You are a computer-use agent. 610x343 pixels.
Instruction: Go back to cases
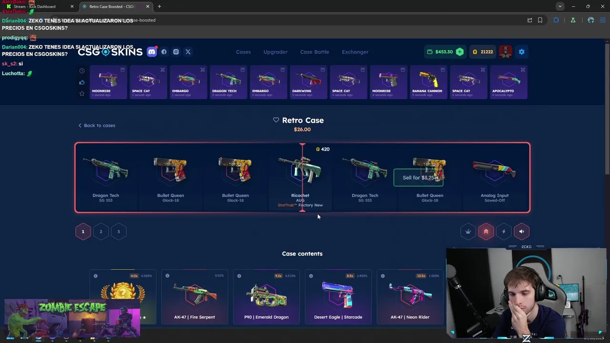97,125
